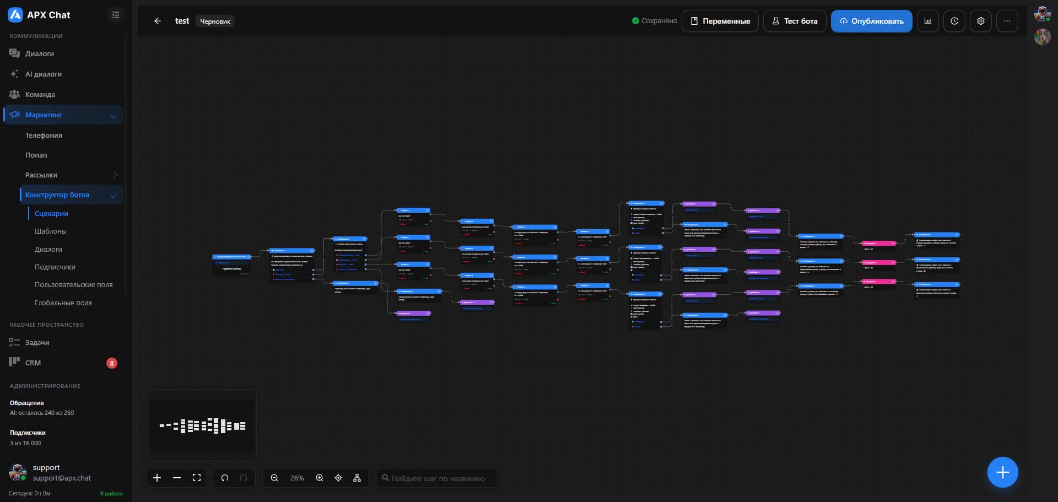Collapse the sidebar with the menu toggle icon
This screenshot has height=502, width=1058.
pyautogui.click(x=116, y=15)
